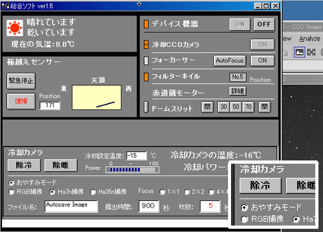Screen dimensions: 323x232
Task: Click the Position field showing 171
Action: 50,106
